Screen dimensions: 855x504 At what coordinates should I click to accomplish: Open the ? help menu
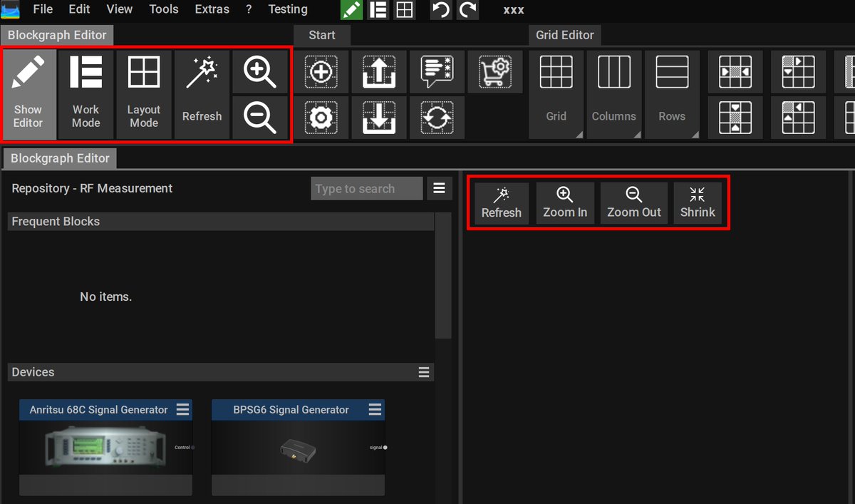[249, 9]
